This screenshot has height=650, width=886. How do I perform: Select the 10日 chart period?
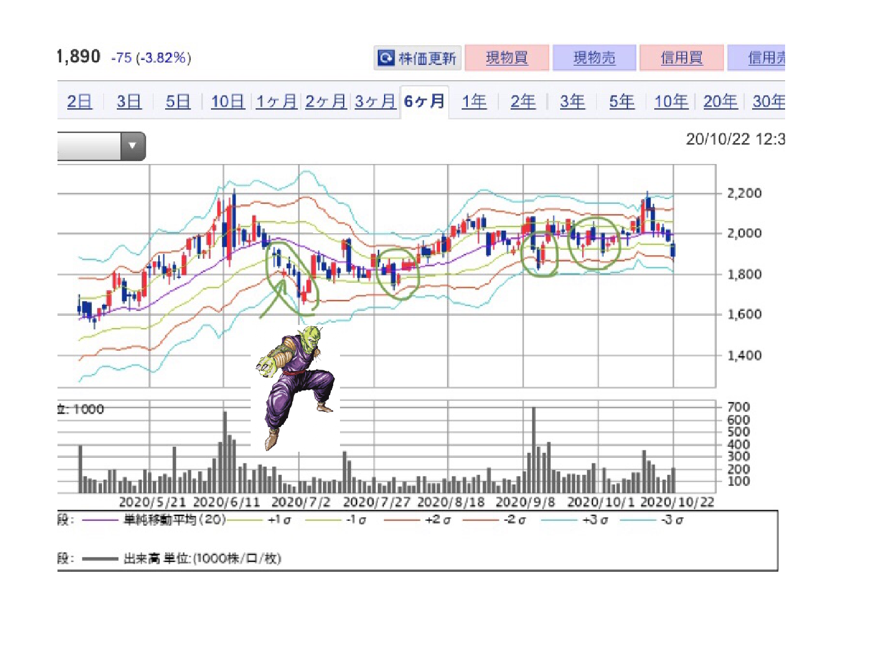(x=227, y=101)
